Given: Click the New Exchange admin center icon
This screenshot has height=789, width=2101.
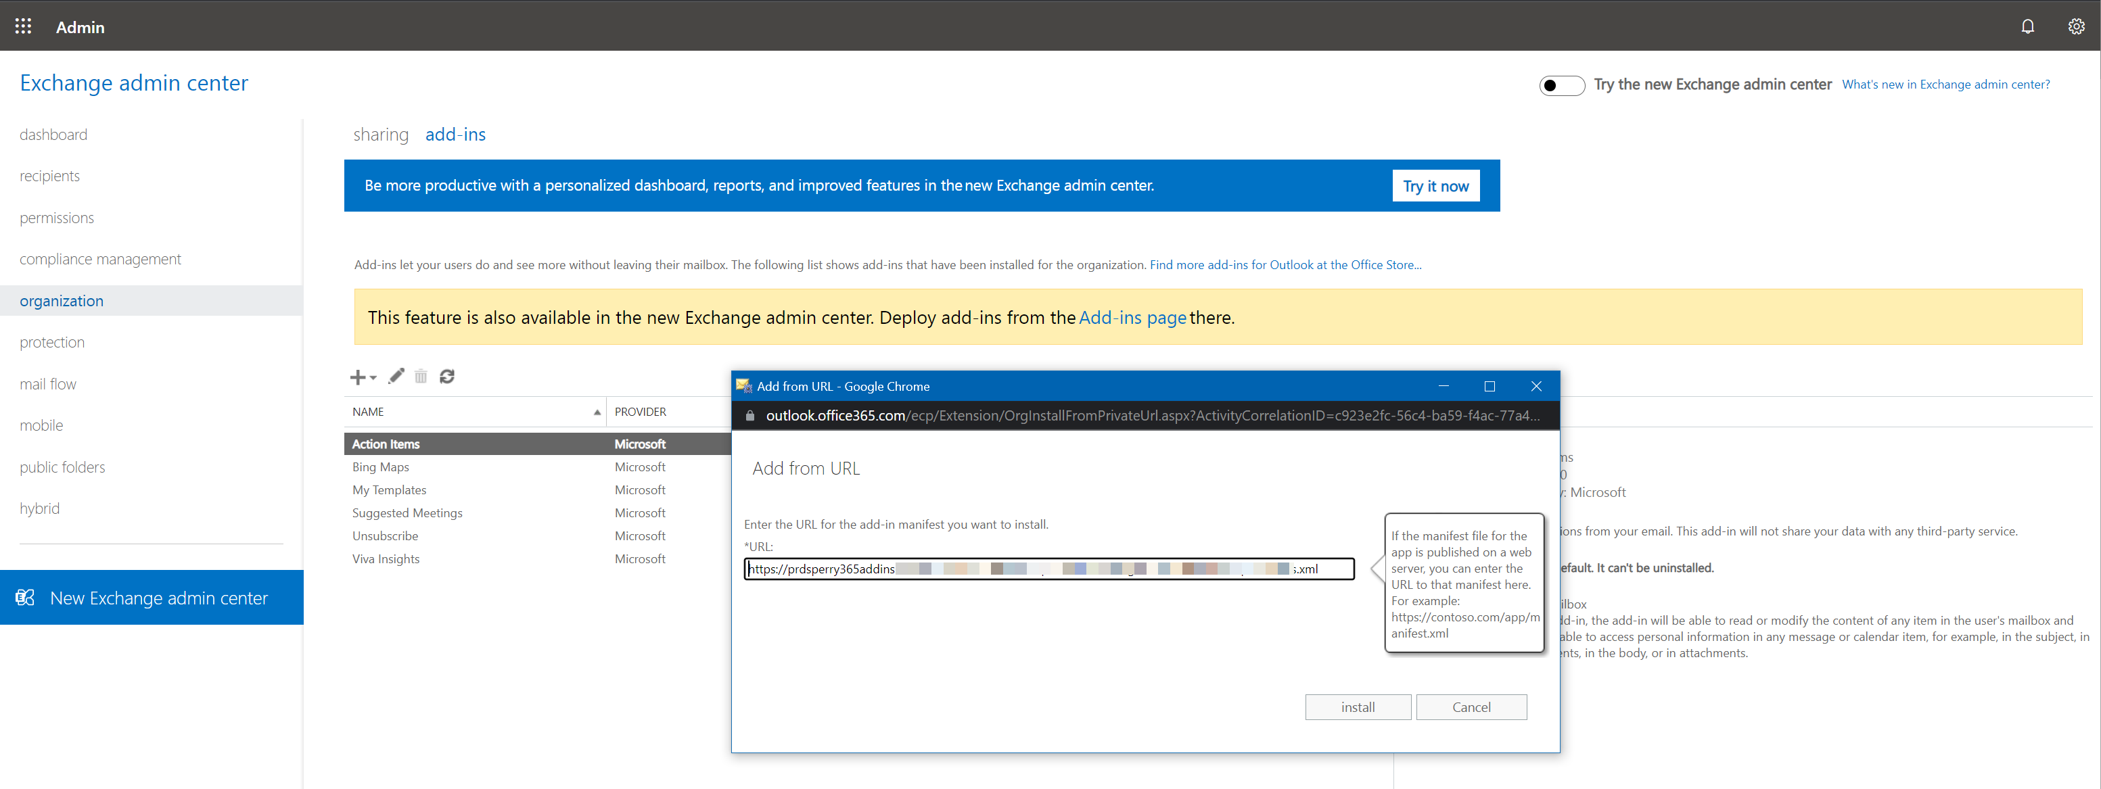Looking at the screenshot, I should click(25, 598).
